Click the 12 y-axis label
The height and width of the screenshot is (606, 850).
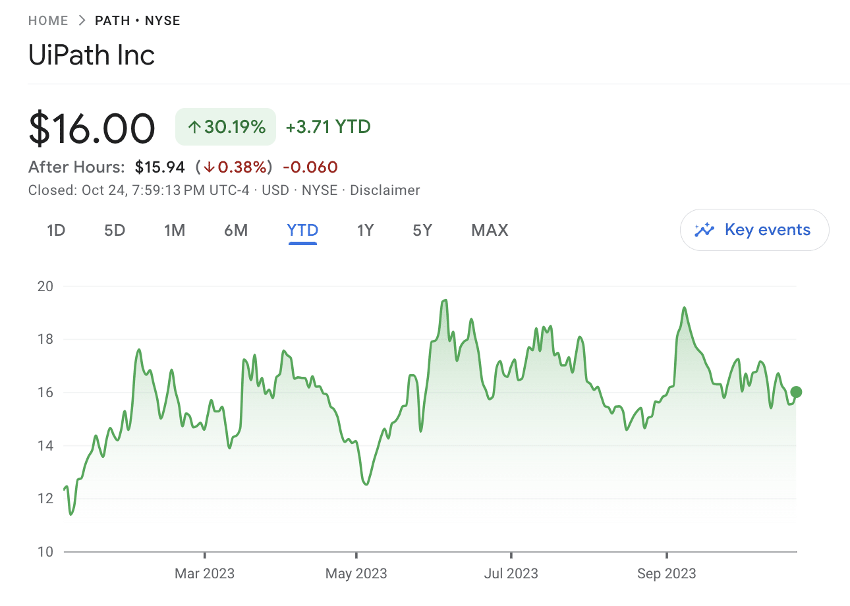[x=45, y=499]
